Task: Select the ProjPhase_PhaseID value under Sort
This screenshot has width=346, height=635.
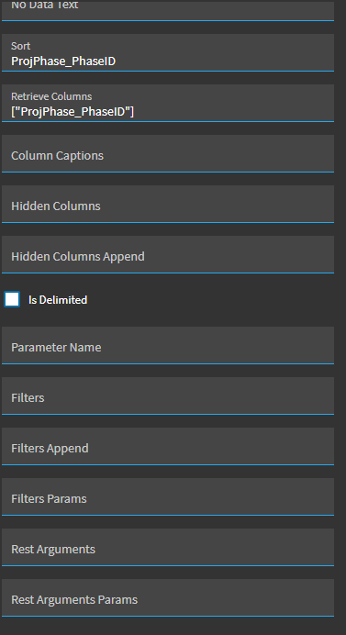Action: (63, 61)
